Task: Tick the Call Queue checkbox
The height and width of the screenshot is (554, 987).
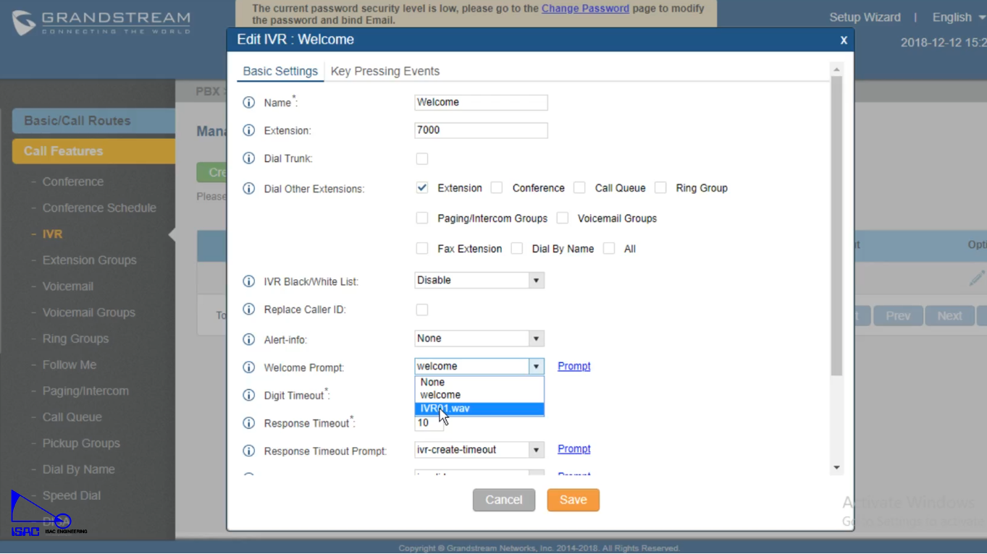Action: point(579,188)
